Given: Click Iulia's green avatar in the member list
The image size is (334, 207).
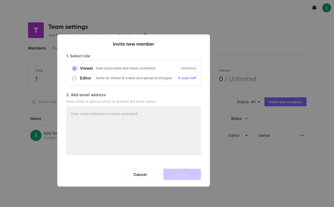Looking at the screenshot, I should click(x=36, y=135).
